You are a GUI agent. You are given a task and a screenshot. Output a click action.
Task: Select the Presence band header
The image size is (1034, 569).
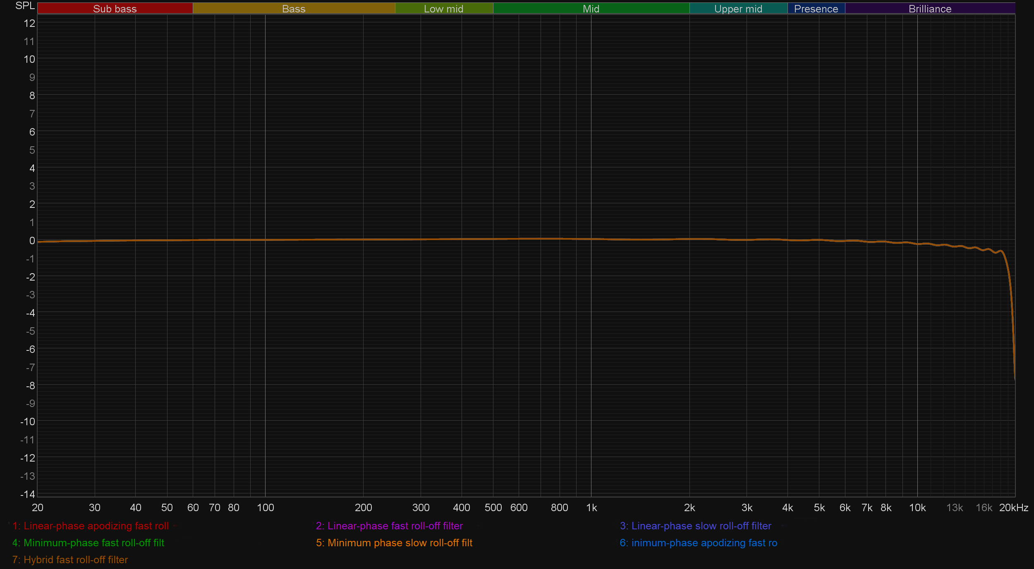(x=816, y=9)
